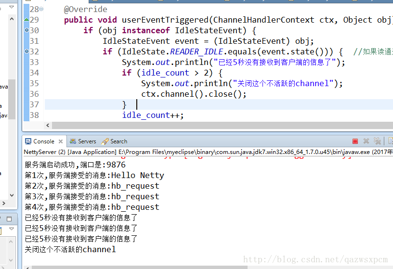Click the Servers tab icon
Screen dimensions: 393x269
[73, 141]
